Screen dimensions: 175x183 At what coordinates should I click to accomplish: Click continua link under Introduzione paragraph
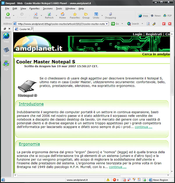pyautogui.click(x=144, y=127)
